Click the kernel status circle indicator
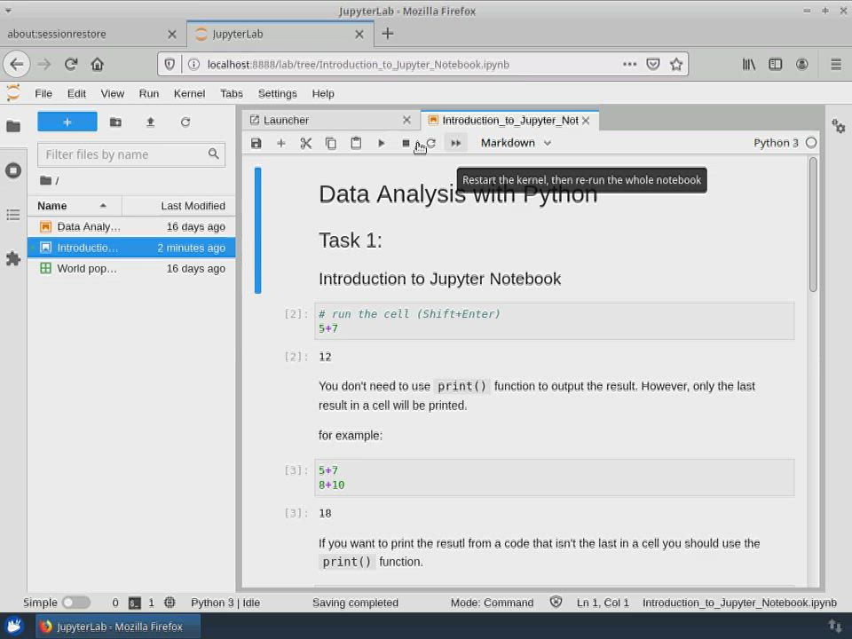 pos(811,143)
